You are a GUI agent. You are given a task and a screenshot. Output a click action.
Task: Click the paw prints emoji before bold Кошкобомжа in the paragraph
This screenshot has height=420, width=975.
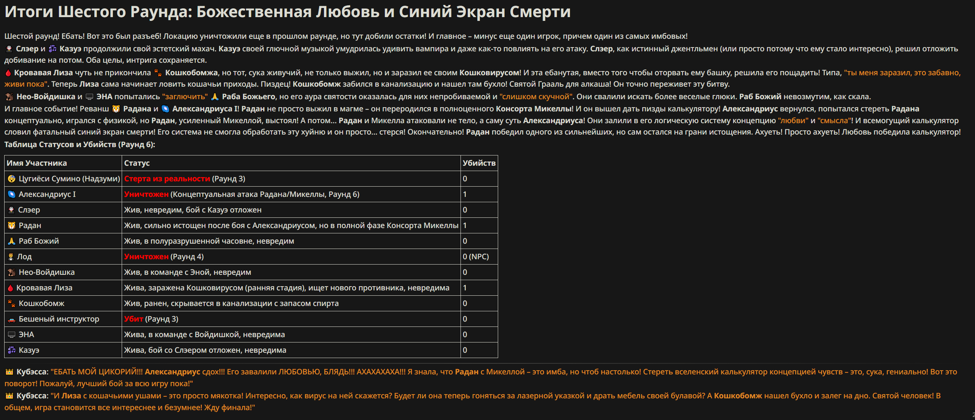(158, 73)
